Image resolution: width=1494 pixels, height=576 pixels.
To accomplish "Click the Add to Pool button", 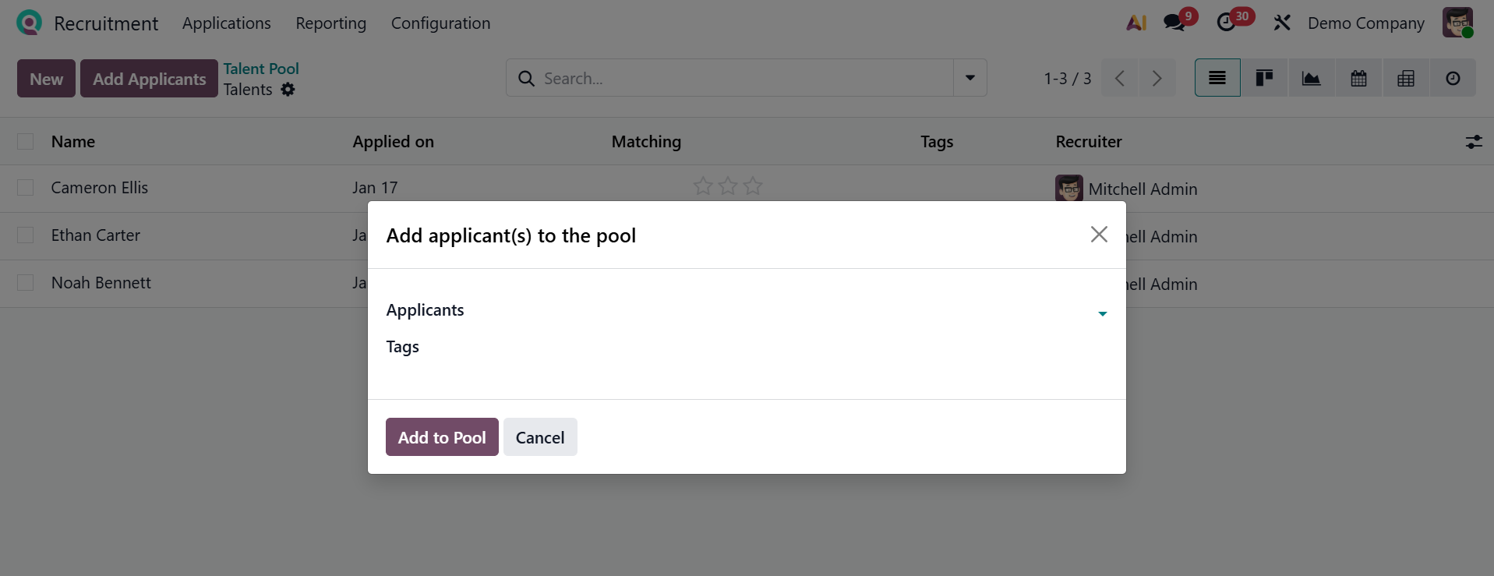I will [x=442, y=437].
